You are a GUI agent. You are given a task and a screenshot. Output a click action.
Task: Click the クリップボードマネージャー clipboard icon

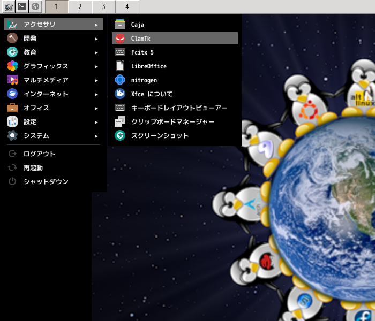pyautogui.click(x=120, y=121)
